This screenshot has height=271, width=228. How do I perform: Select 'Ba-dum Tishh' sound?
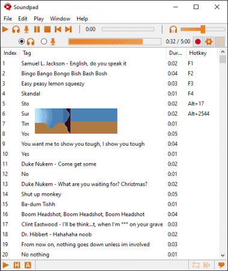click(x=109, y=204)
